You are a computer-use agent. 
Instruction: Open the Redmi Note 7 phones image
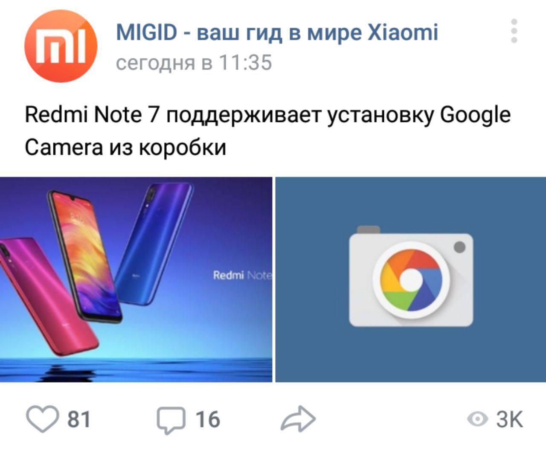click(136, 279)
